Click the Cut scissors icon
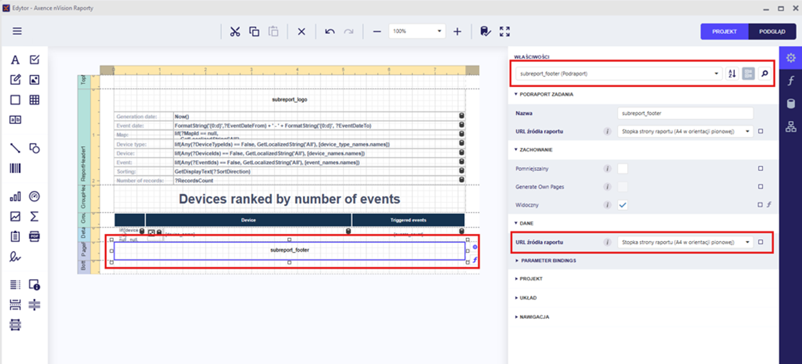This screenshot has height=364, width=802. (235, 32)
